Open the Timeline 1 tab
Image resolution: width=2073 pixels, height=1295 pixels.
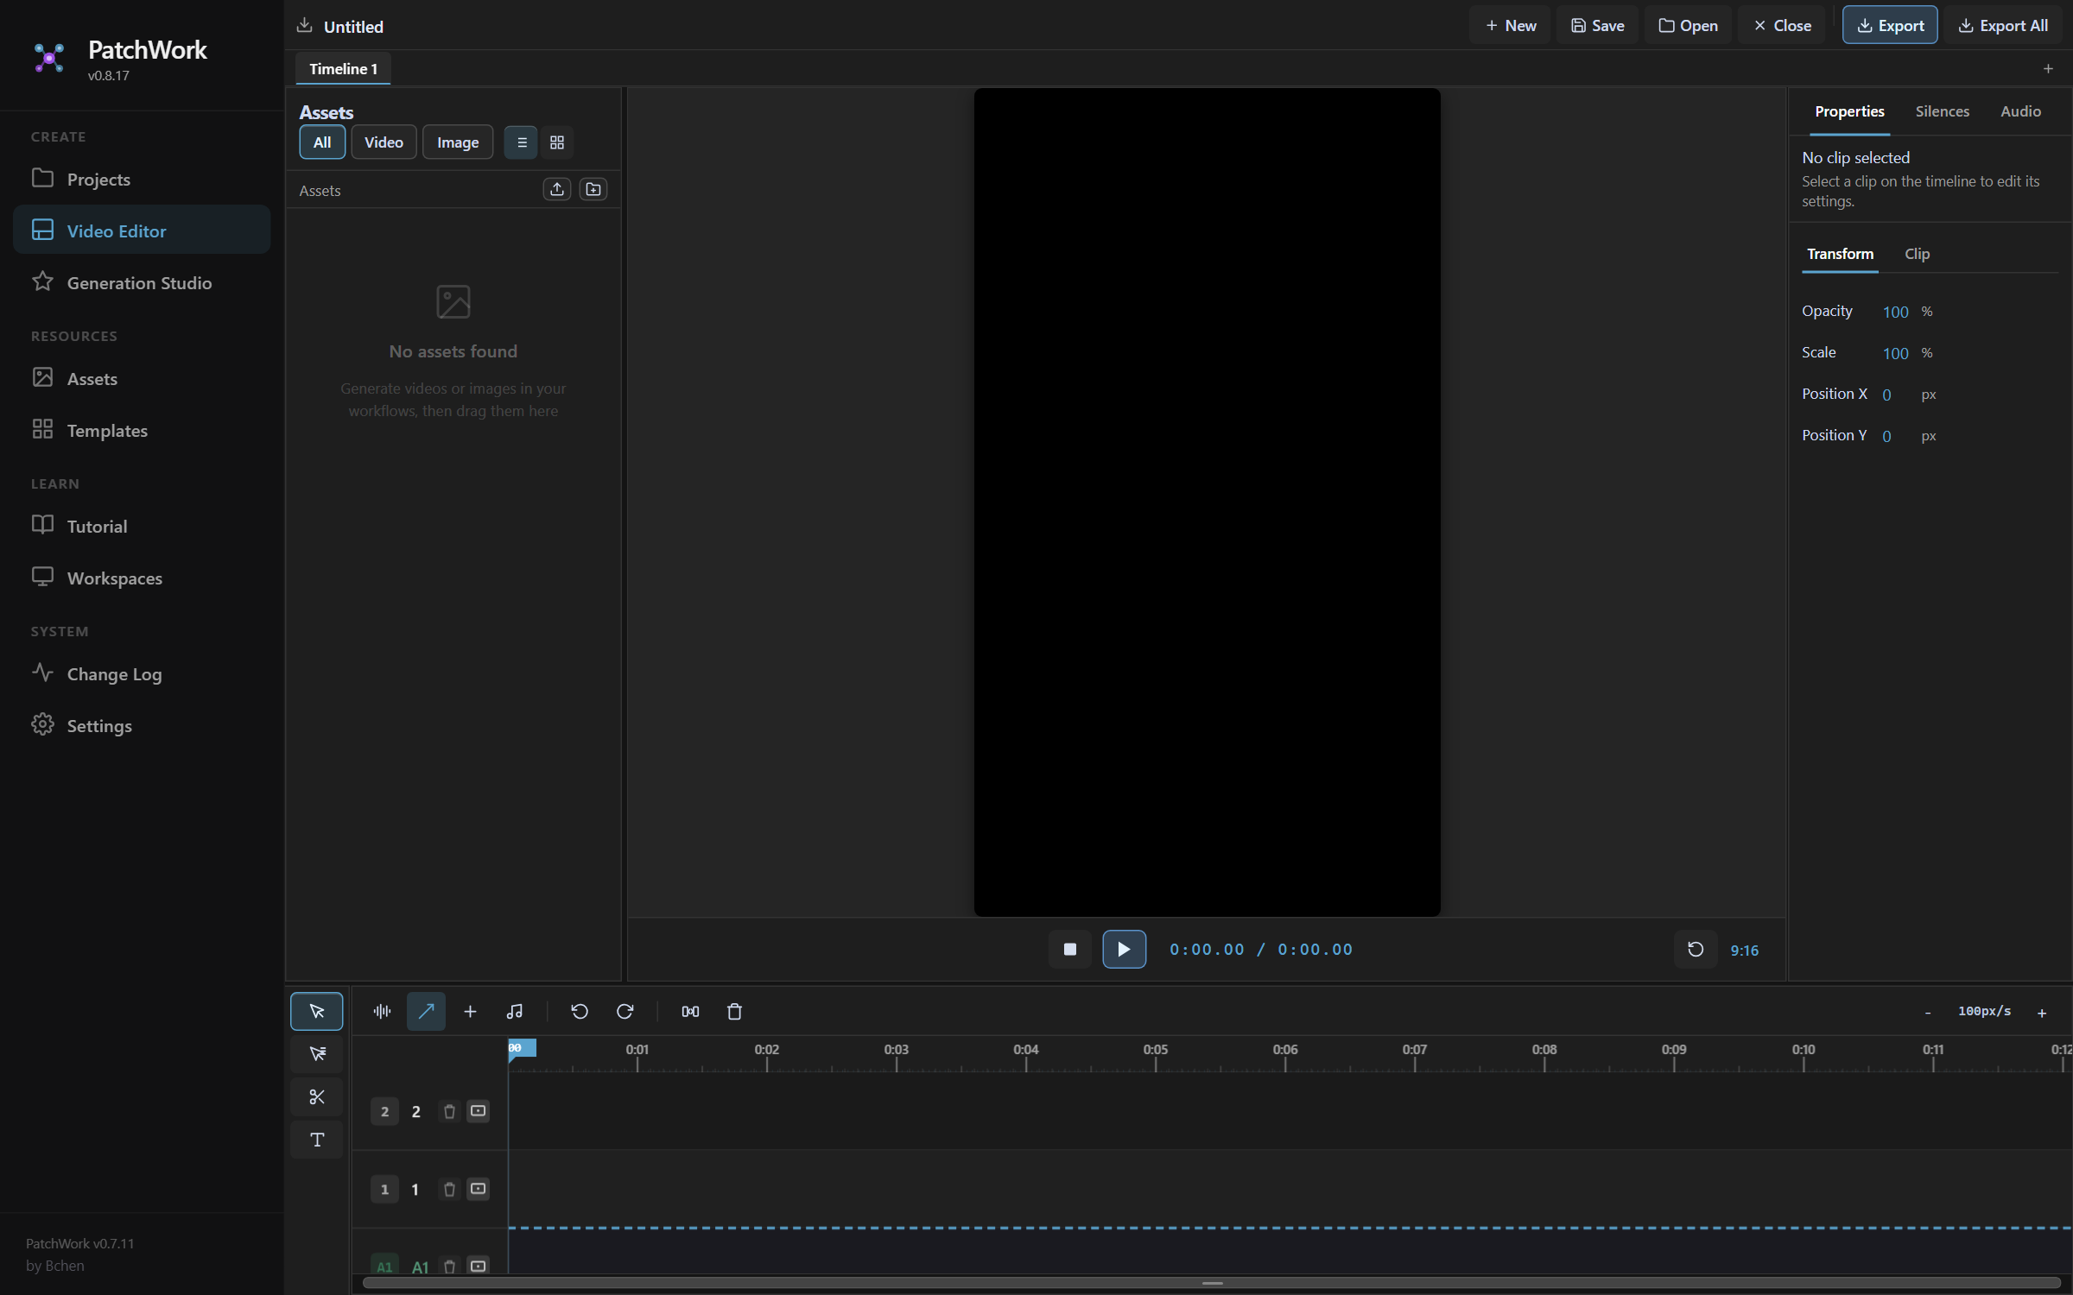tap(343, 69)
